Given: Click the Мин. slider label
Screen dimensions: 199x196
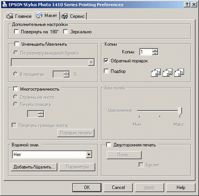Looking at the screenshot, I should 137,124.
